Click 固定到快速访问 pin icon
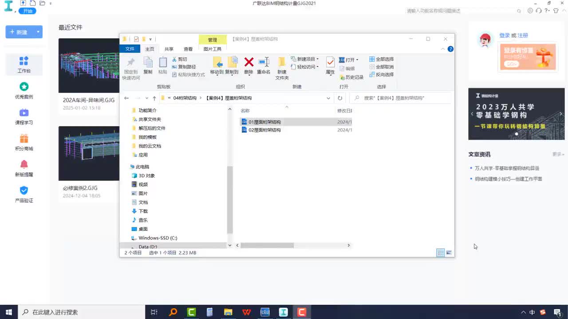 click(131, 62)
